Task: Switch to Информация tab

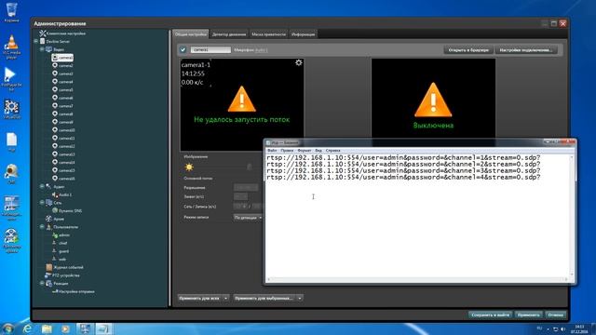Action: (303, 34)
